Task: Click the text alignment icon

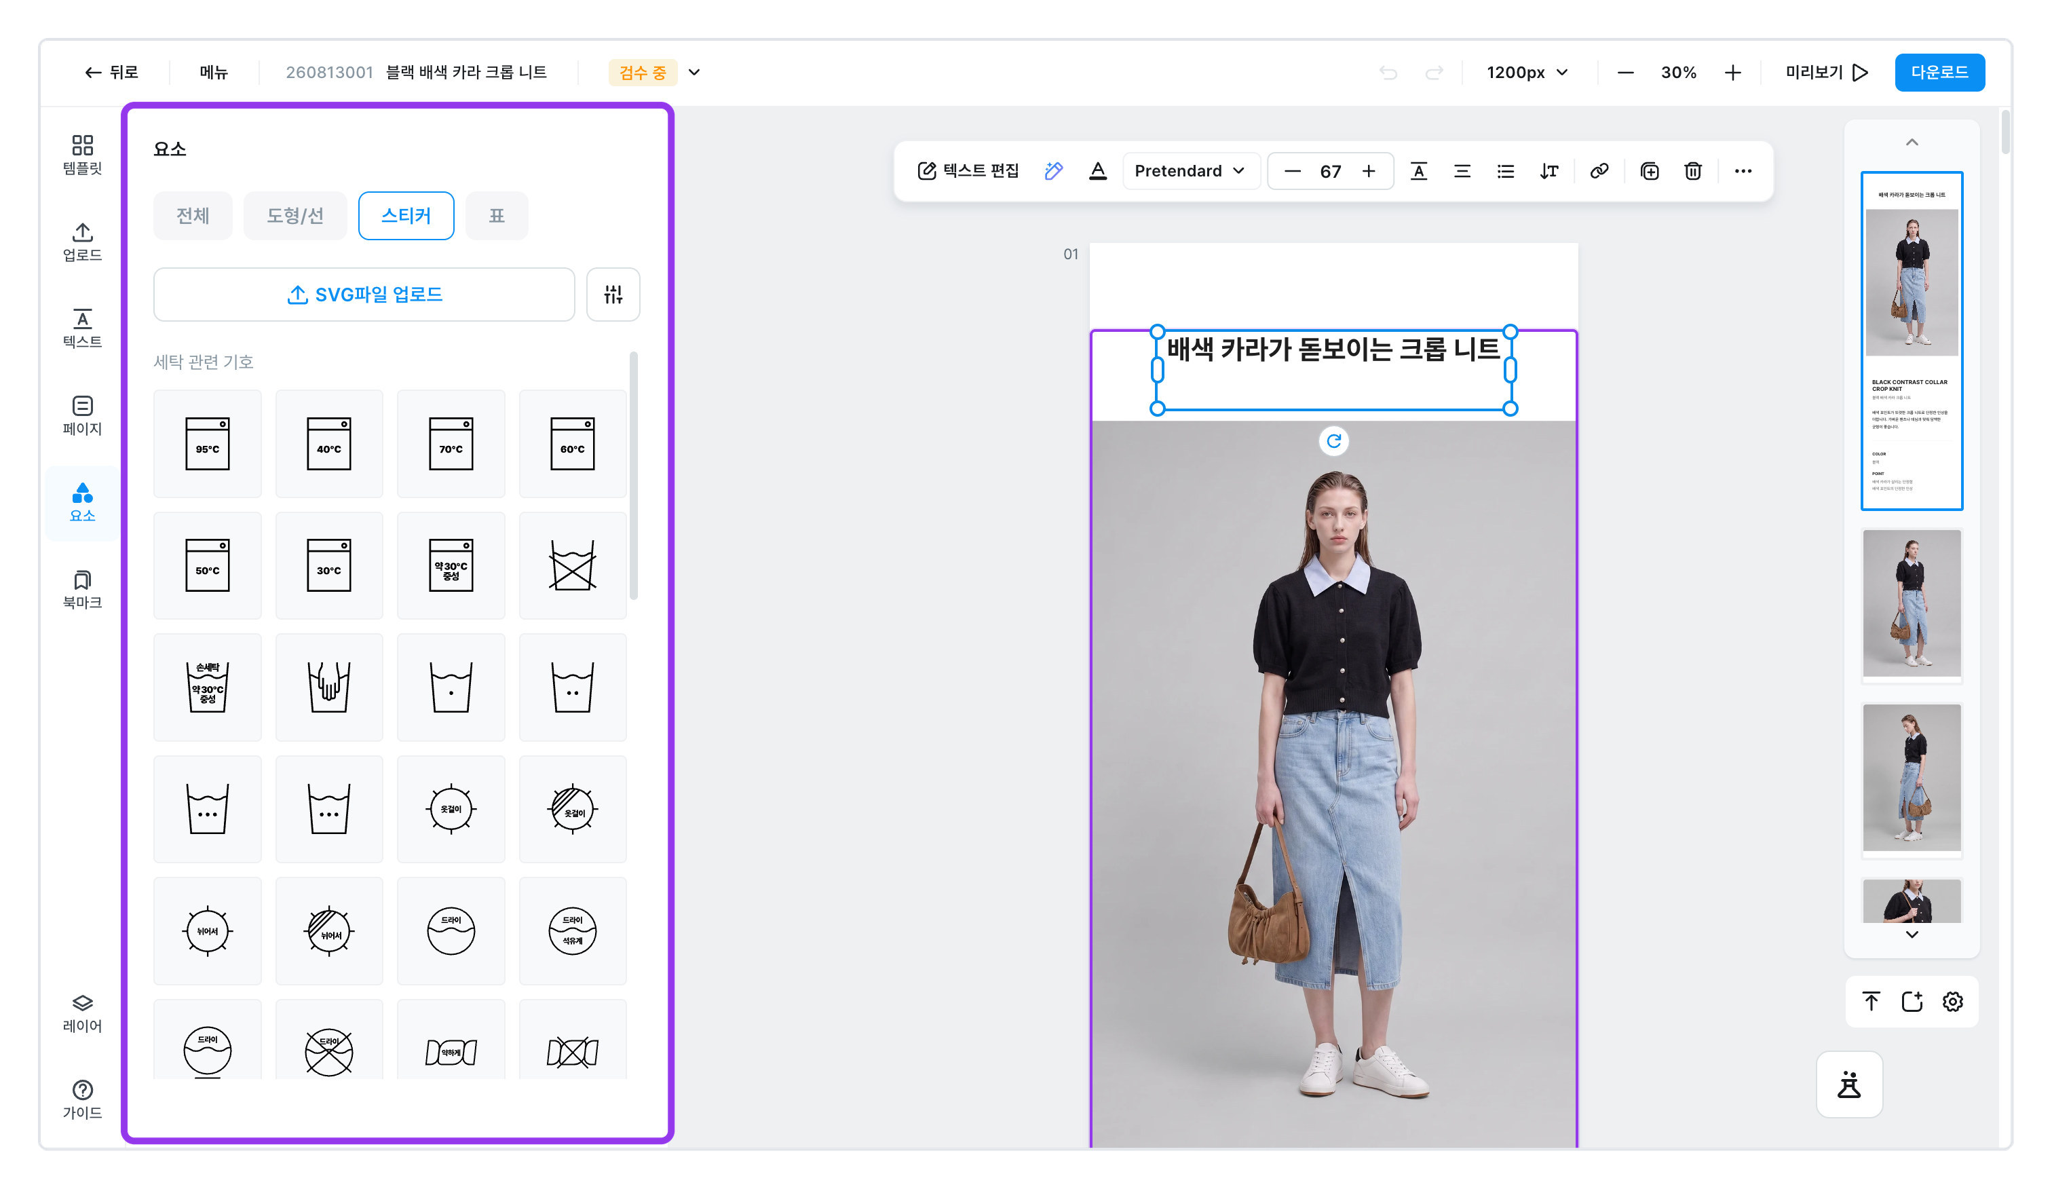Action: point(1462,171)
